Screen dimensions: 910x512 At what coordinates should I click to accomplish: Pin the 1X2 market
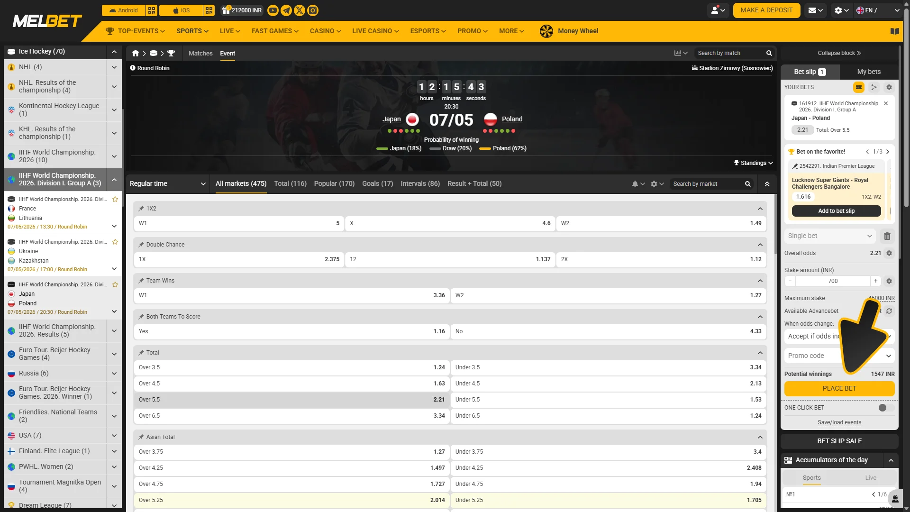(141, 209)
